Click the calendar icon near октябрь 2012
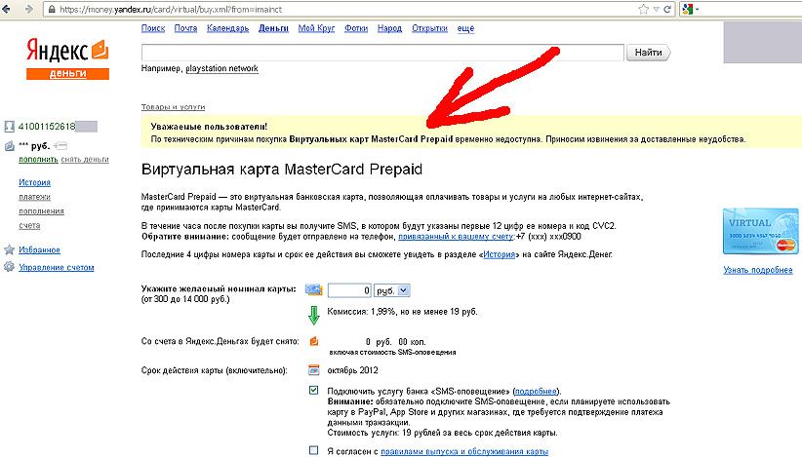This screenshot has height=457, width=802. coord(314,369)
